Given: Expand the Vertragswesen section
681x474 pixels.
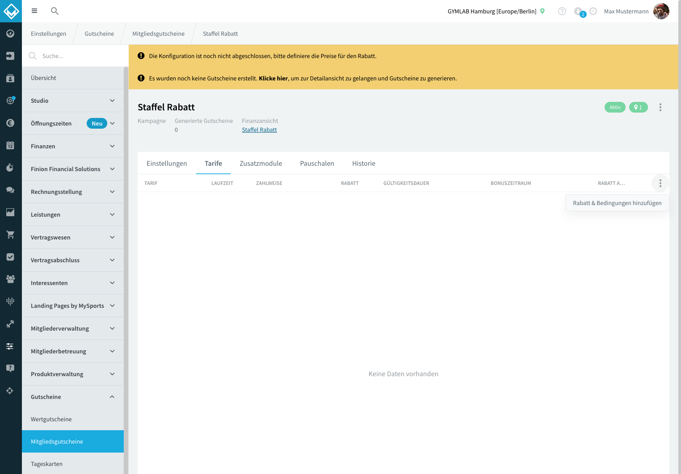Looking at the screenshot, I should [x=73, y=237].
